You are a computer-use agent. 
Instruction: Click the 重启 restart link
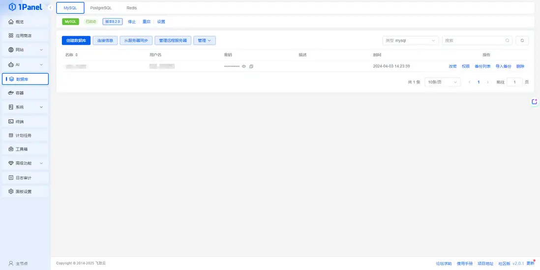pos(147,22)
